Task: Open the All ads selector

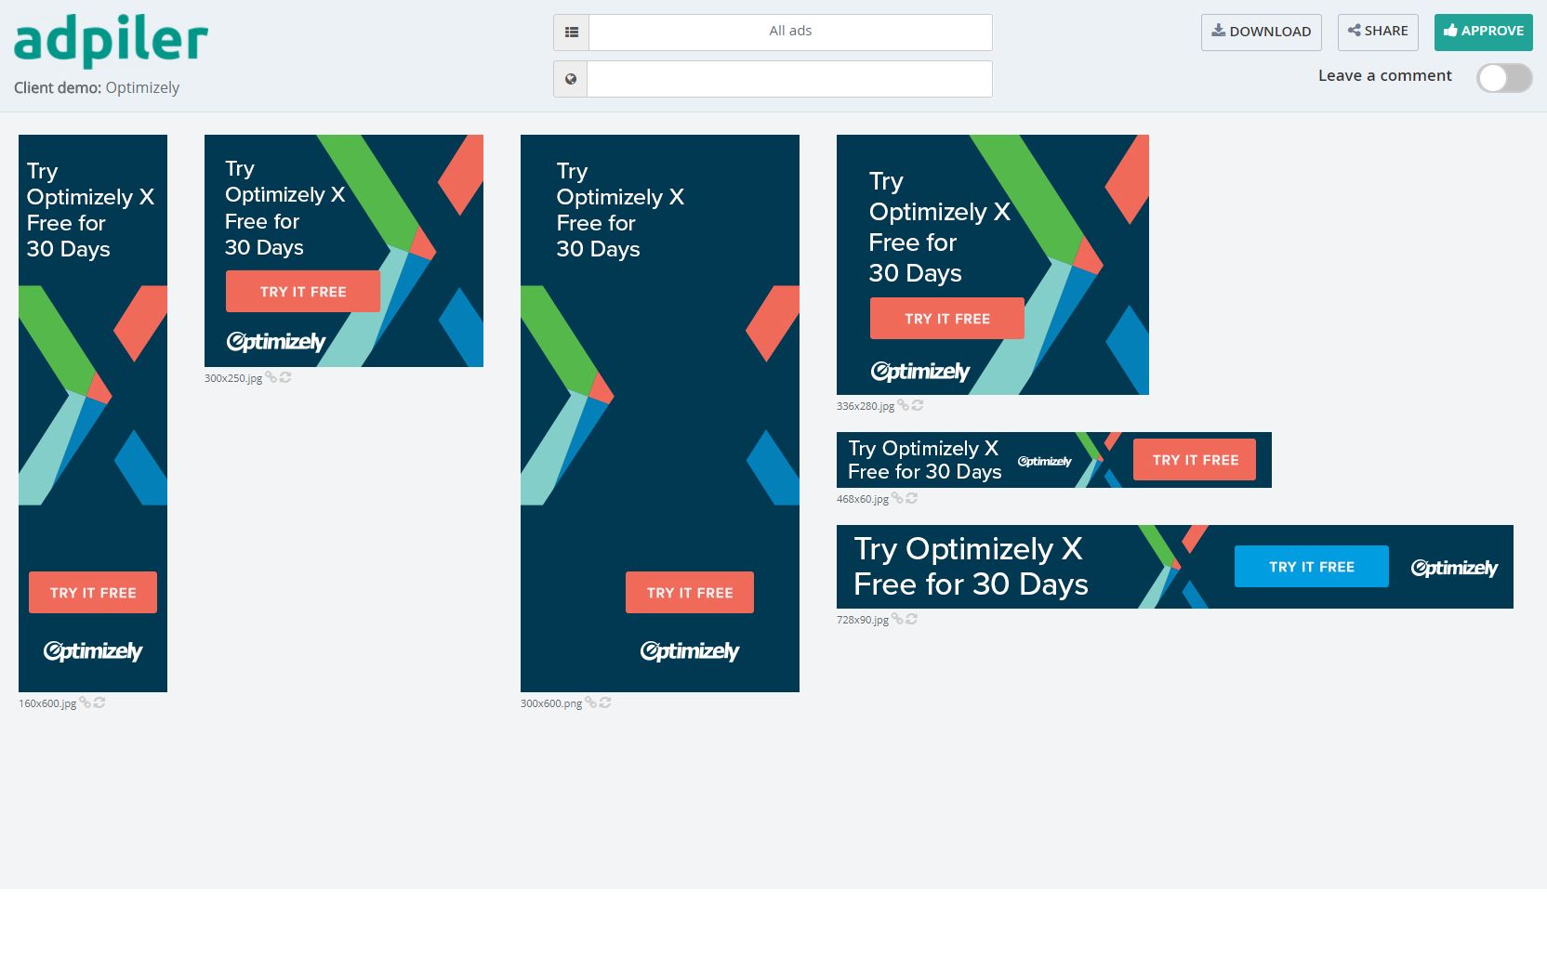Action: pyautogui.click(x=788, y=31)
